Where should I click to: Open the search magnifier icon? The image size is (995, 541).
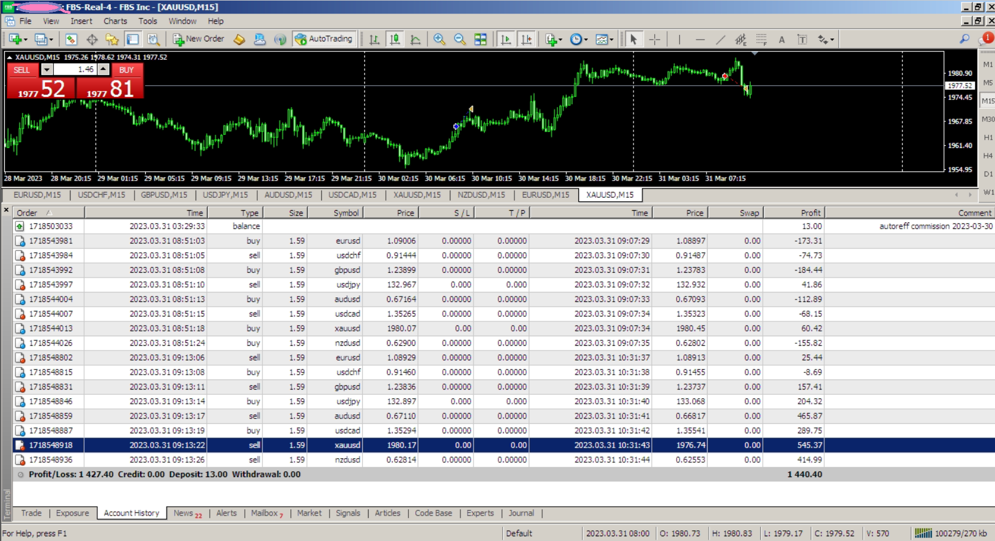(x=965, y=39)
